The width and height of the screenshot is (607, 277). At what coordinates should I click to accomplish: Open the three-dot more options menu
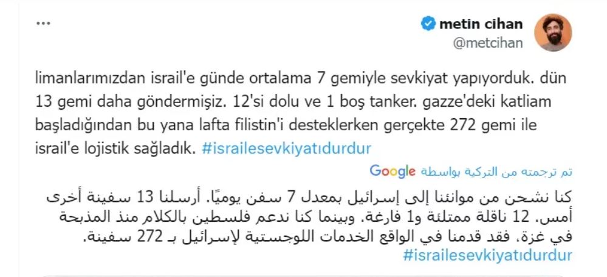[x=44, y=24]
